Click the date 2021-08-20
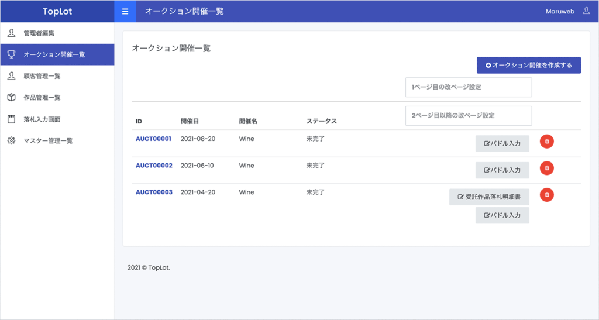 (198, 139)
